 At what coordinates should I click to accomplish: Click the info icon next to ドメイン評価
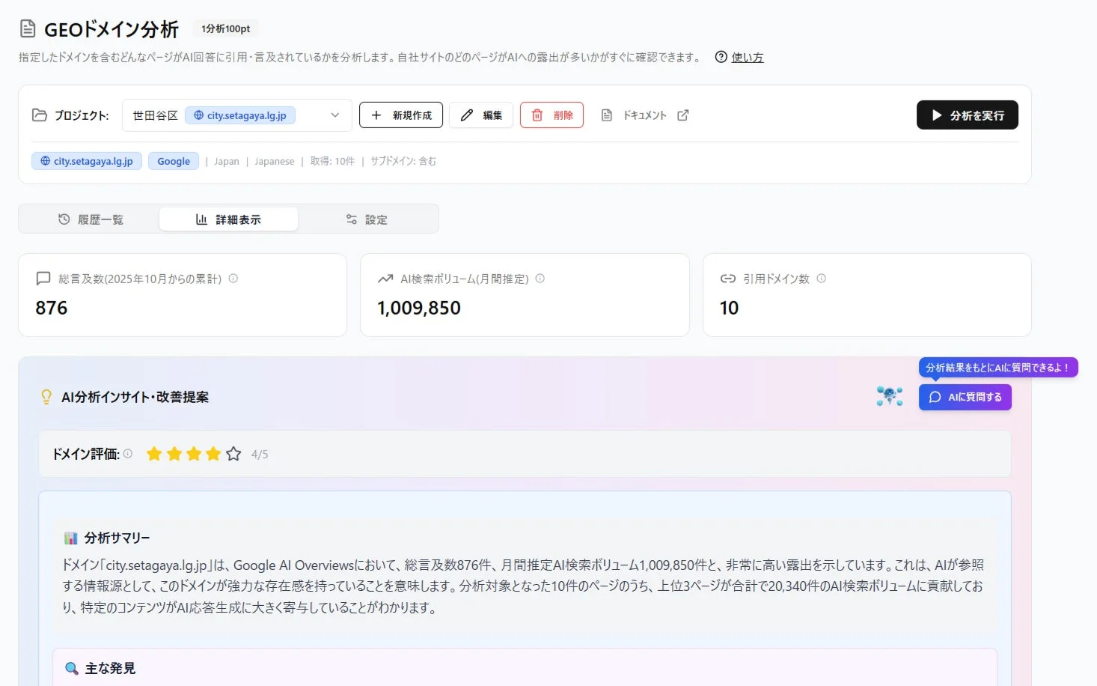[x=128, y=452]
